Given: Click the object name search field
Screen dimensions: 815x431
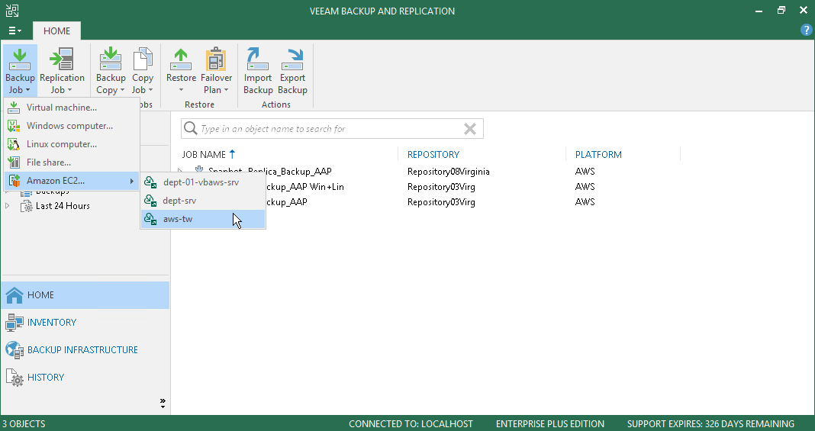Looking at the screenshot, I should (330, 129).
